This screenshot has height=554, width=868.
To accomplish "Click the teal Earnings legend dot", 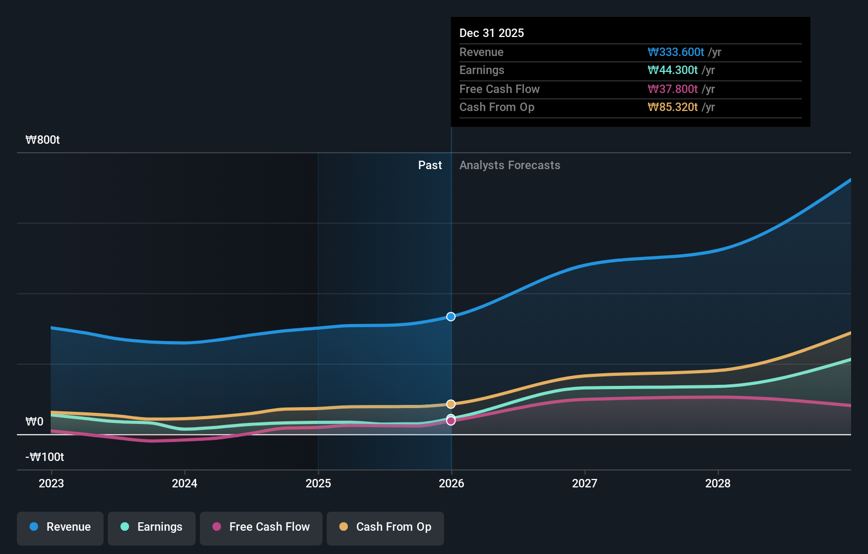I will coord(125,527).
